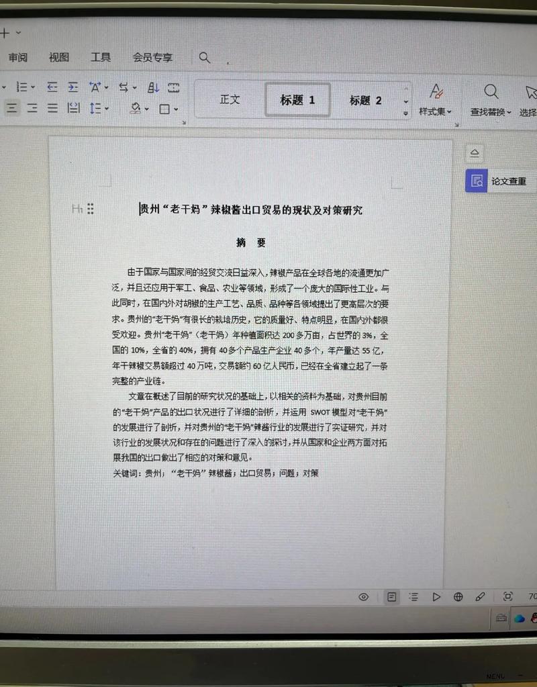Toggle the eye protection mode in status bar

[x=362, y=596]
